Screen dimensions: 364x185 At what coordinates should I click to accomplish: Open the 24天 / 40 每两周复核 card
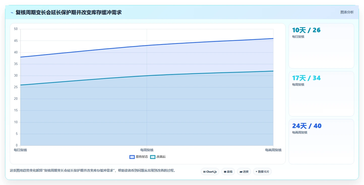coord(321,142)
